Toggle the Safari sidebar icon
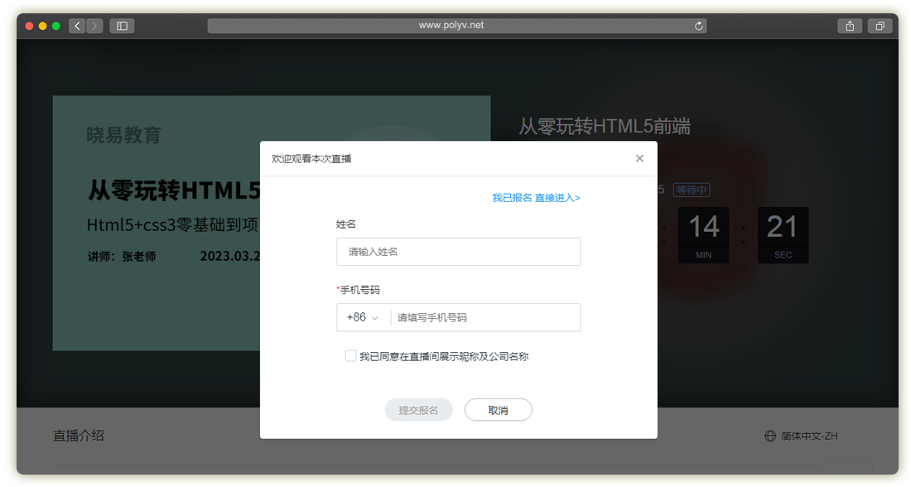Image resolution: width=911 pixels, height=487 pixels. click(x=122, y=26)
